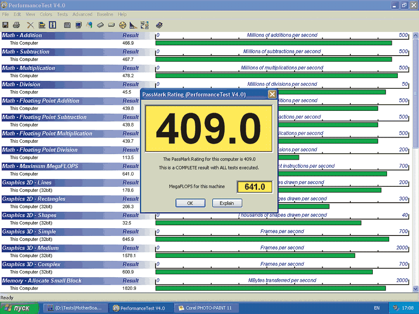Open the Baseline menu
Viewport: 419px width, 314px height.
(105, 14)
